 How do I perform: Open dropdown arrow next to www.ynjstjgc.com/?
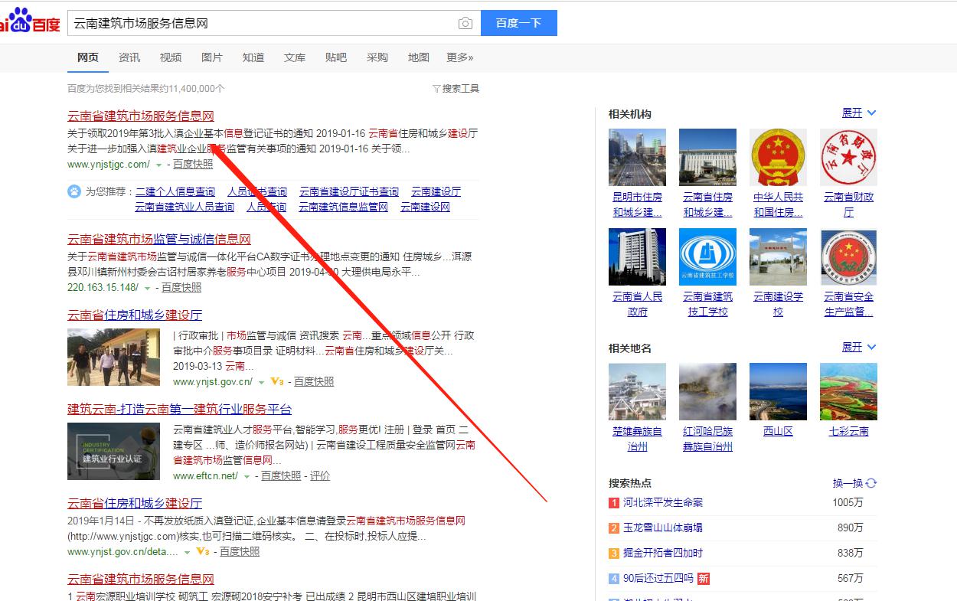coord(158,165)
